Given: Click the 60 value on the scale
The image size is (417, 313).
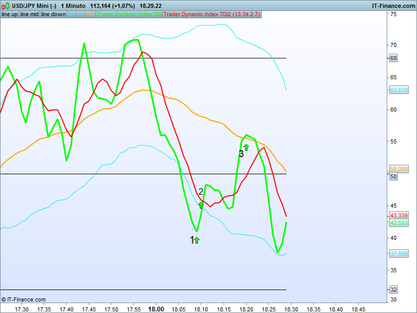Looking at the screenshot, I should [394, 110].
